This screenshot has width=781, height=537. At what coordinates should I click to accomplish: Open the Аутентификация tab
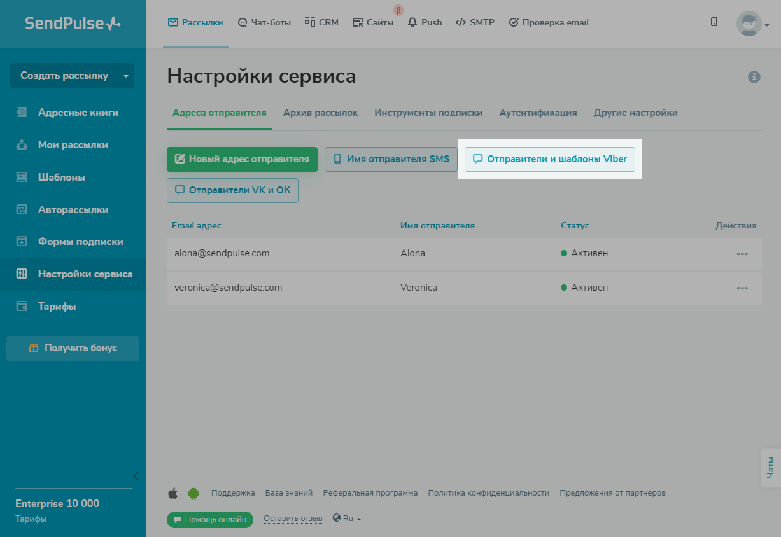point(538,113)
